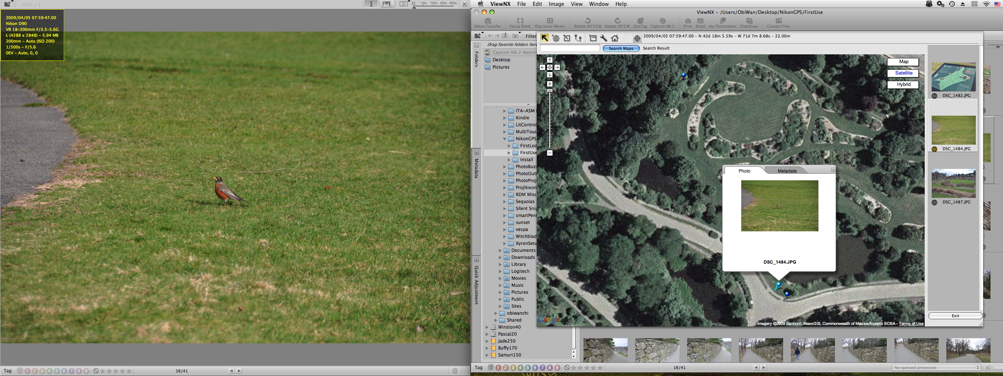Open the File menu

(521, 4)
